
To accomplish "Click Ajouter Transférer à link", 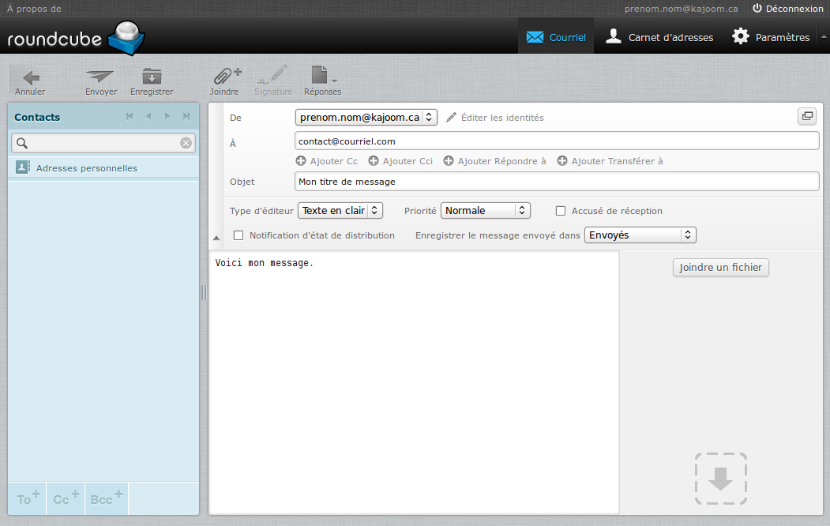I will coord(618,161).
